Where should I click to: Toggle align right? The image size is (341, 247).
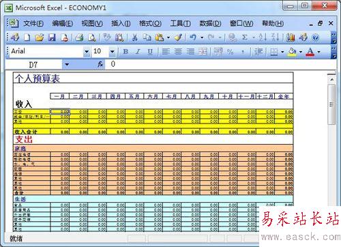190,52
